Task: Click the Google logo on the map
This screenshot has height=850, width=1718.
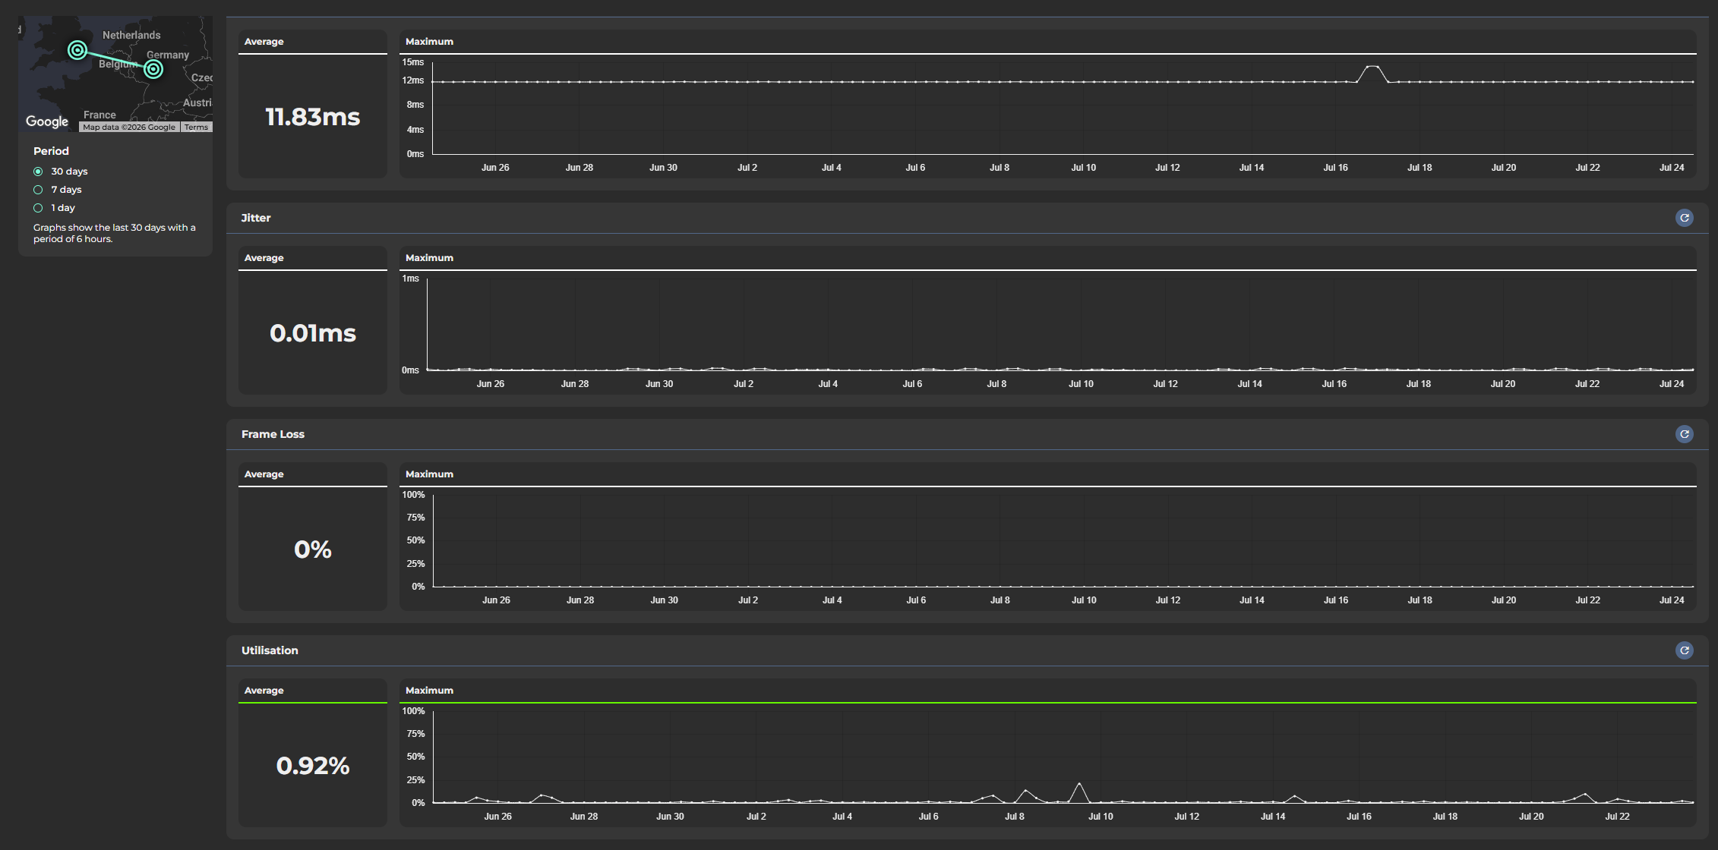Action: point(47,121)
